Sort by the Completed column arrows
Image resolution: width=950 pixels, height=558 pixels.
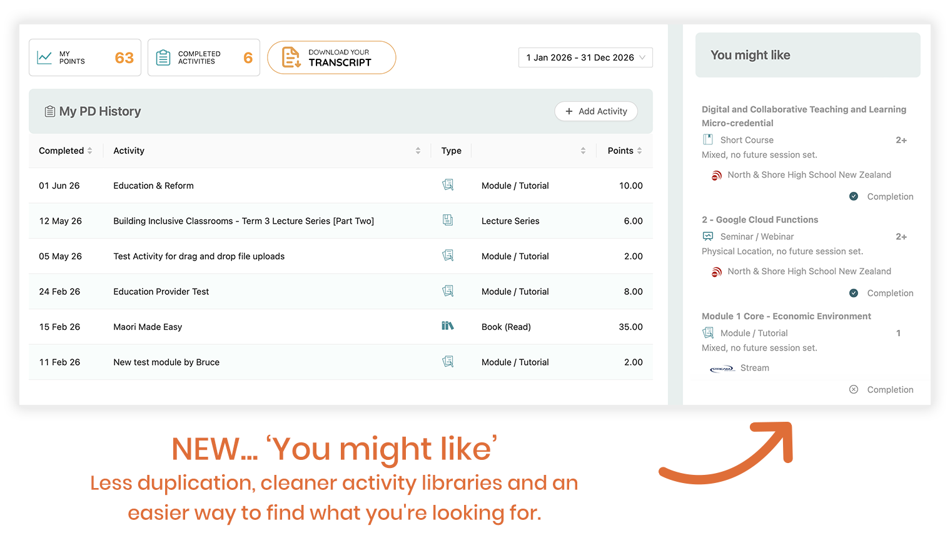coord(90,151)
